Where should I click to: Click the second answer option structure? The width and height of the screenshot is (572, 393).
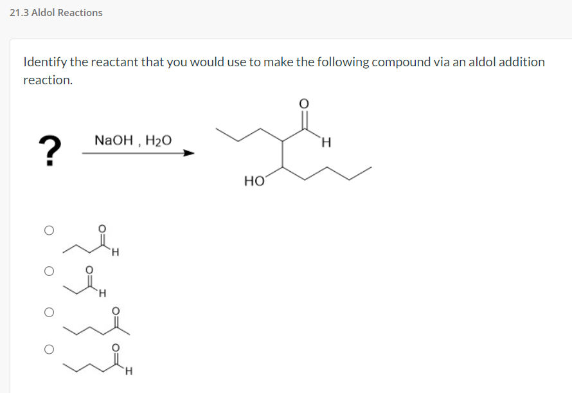84,280
